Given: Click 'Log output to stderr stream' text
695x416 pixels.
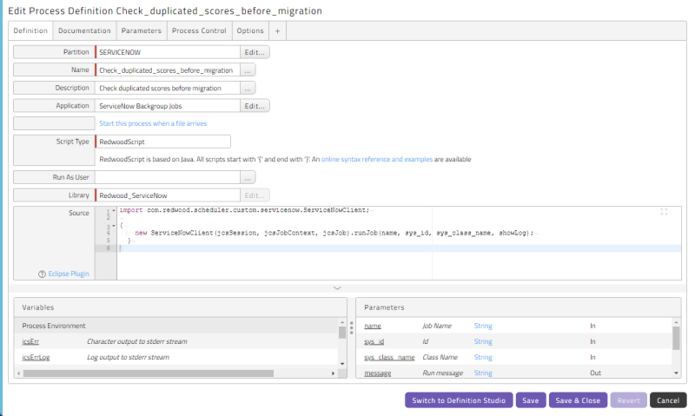Looking at the screenshot, I should click(x=128, y=357).
